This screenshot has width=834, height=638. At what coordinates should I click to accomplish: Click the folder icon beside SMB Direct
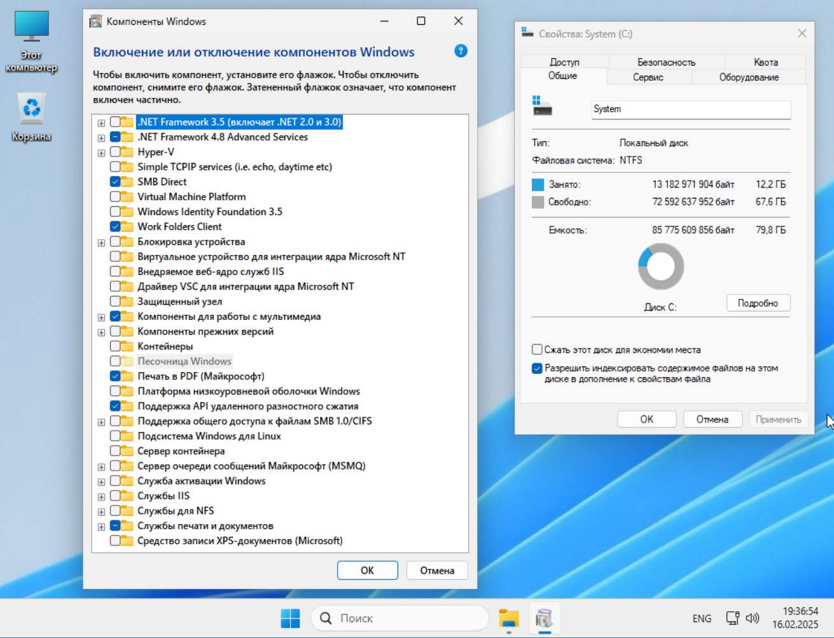pos(128,182)
